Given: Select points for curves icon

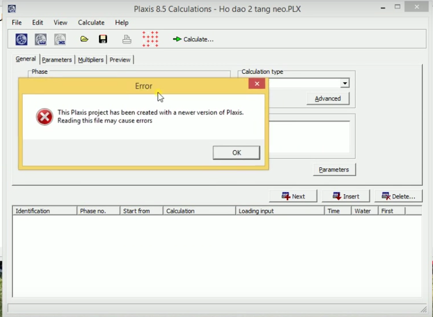Looking at the screenshot, I should tap(150, 39).
